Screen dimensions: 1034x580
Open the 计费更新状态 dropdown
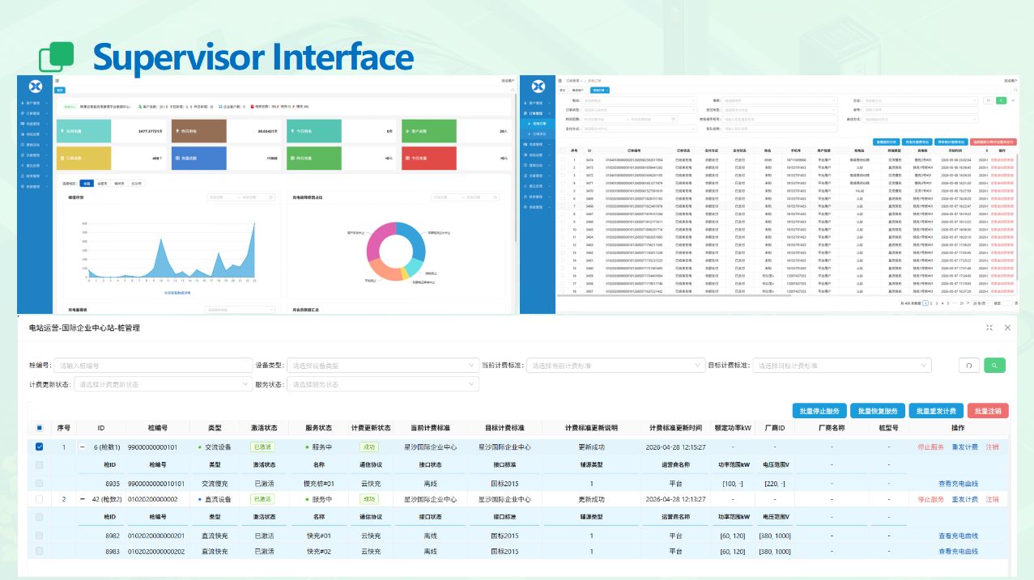162,384
